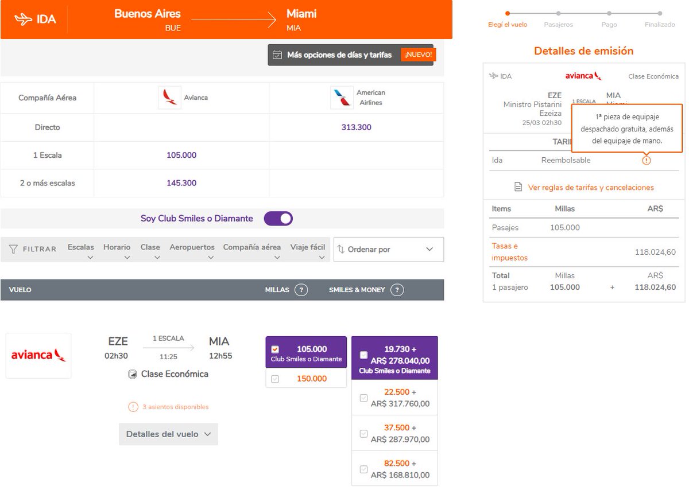Click the 12h55 arrival time
The height and width of the screenshot is (490, 689).
click(220, 356)
